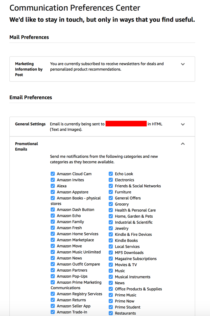Uncheck the Amazon Fresh checkbox

(x=53, y=228)
